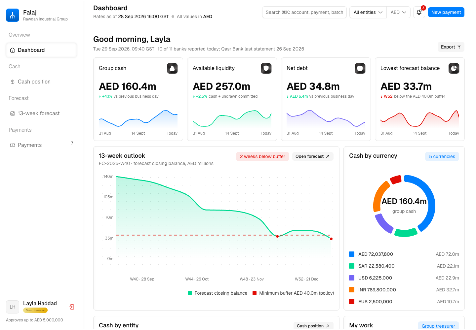Click the Payments count badge 7
This screenshot has height=330, width=476.
click(x=72, y=143)
